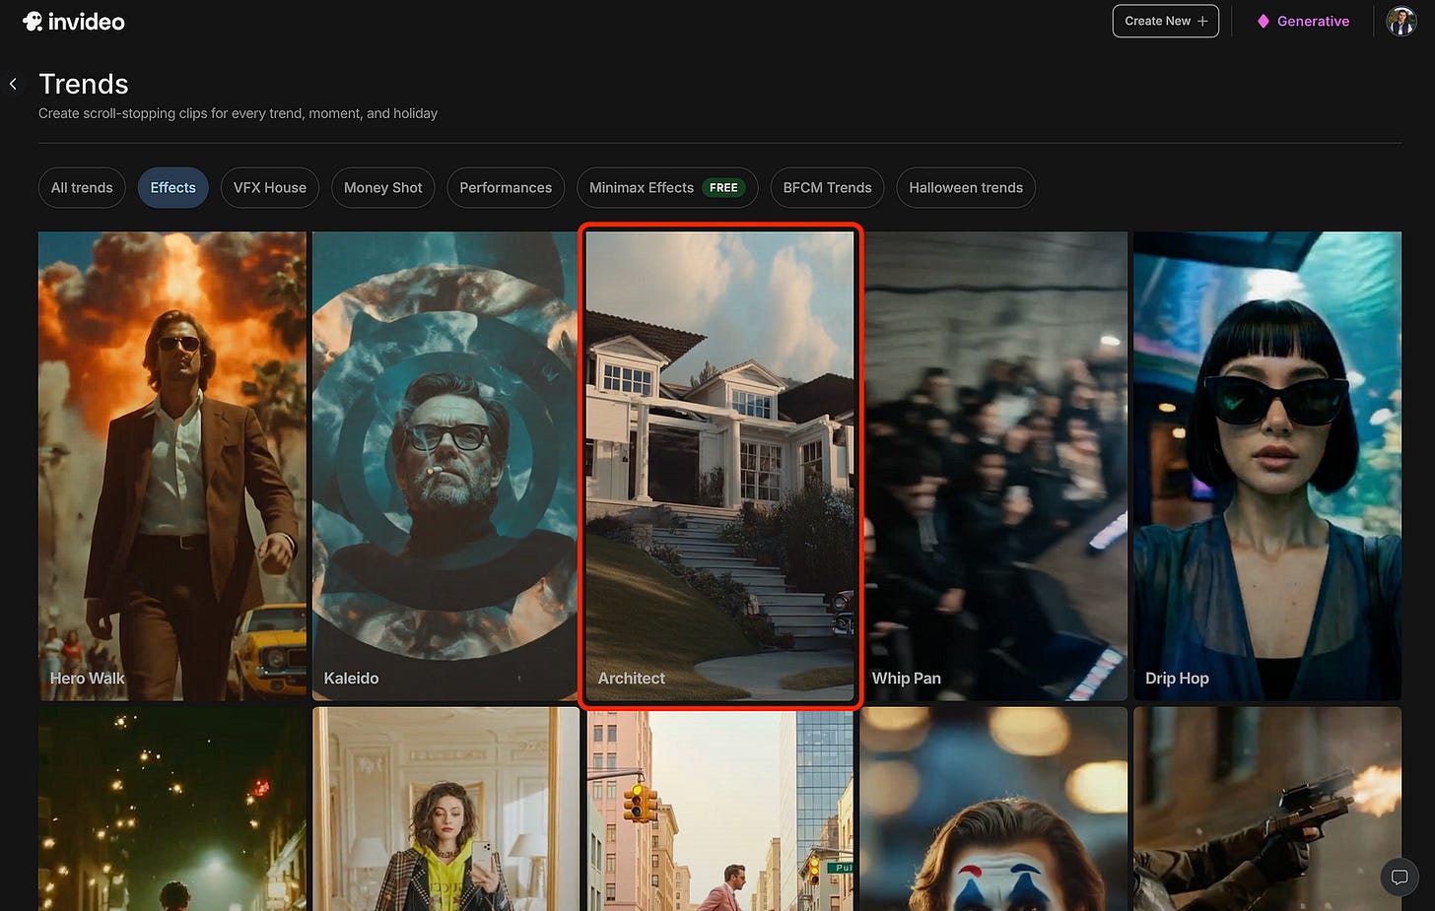Select the Minimax Effects tab

coord(641,187)
